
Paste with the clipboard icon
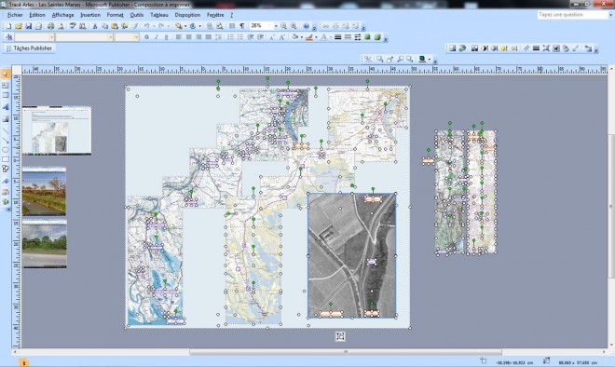(x=115, y=26)
